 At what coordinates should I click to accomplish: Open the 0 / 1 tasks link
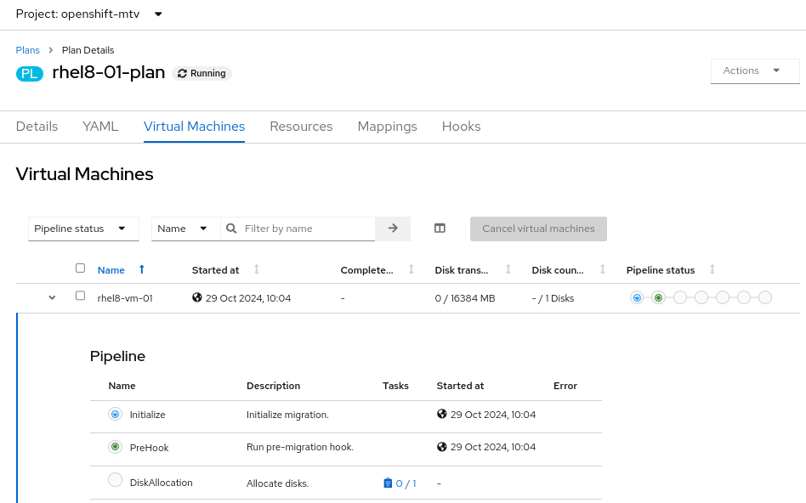pyautogui.click(x=400, y=483)
